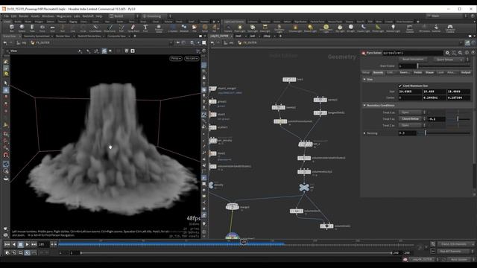Select the Spray Paint shelf tool
The image size is (477, 268).
(x=133, y=28)
